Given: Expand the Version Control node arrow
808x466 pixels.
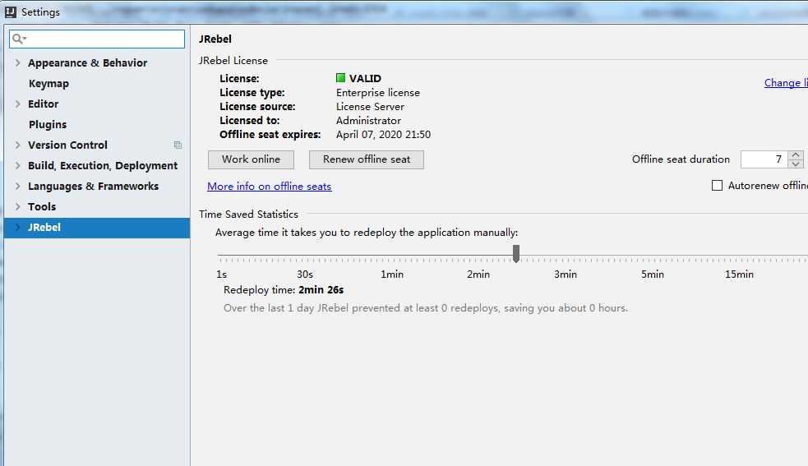Looking at the screenshot, I should [17, 145].
